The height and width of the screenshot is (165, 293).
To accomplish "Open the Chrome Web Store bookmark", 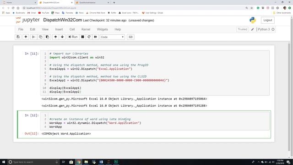I will [x=96, y=13].
